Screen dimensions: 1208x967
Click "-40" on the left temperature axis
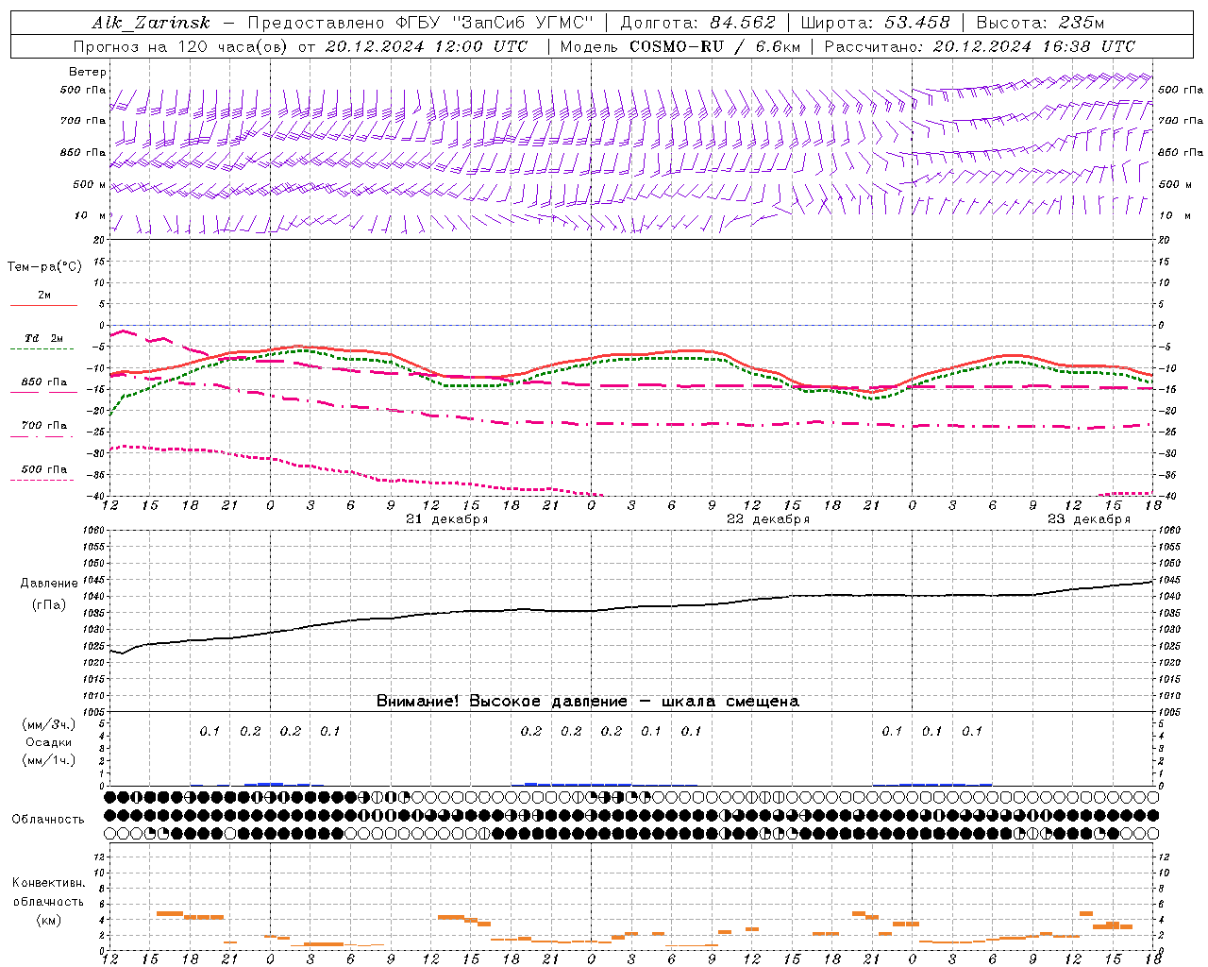pos(97,497)
